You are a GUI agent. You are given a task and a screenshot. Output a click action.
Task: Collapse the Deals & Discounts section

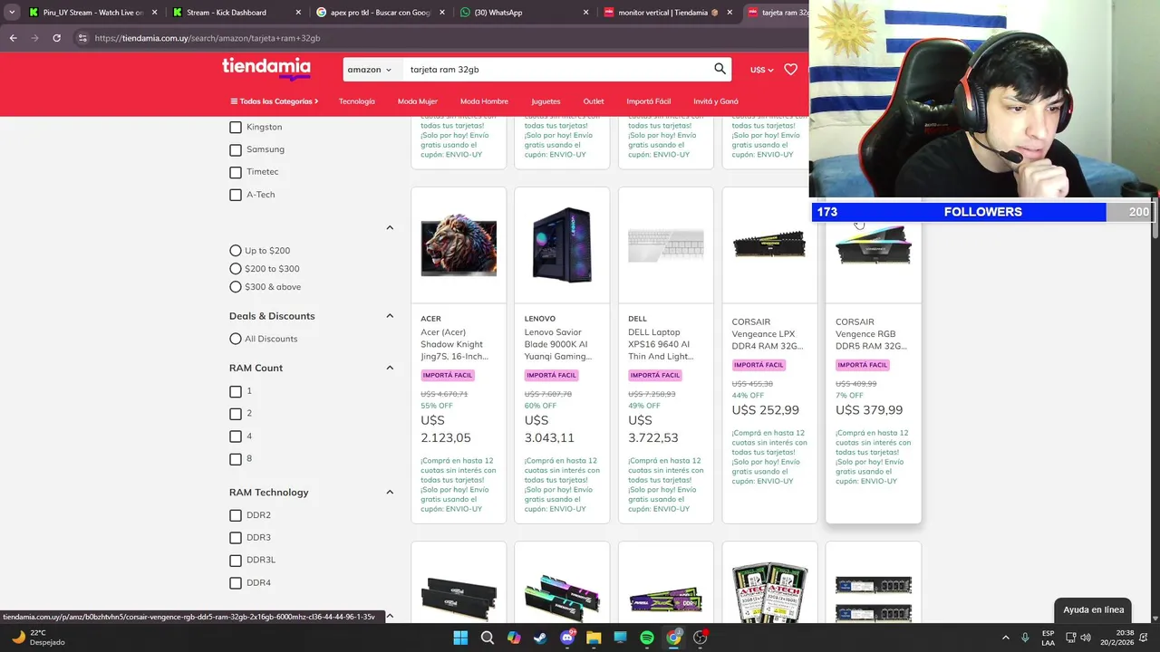(390, 316)
